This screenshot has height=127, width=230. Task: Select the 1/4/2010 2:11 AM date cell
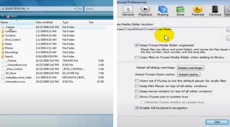[x=46, y=48]
